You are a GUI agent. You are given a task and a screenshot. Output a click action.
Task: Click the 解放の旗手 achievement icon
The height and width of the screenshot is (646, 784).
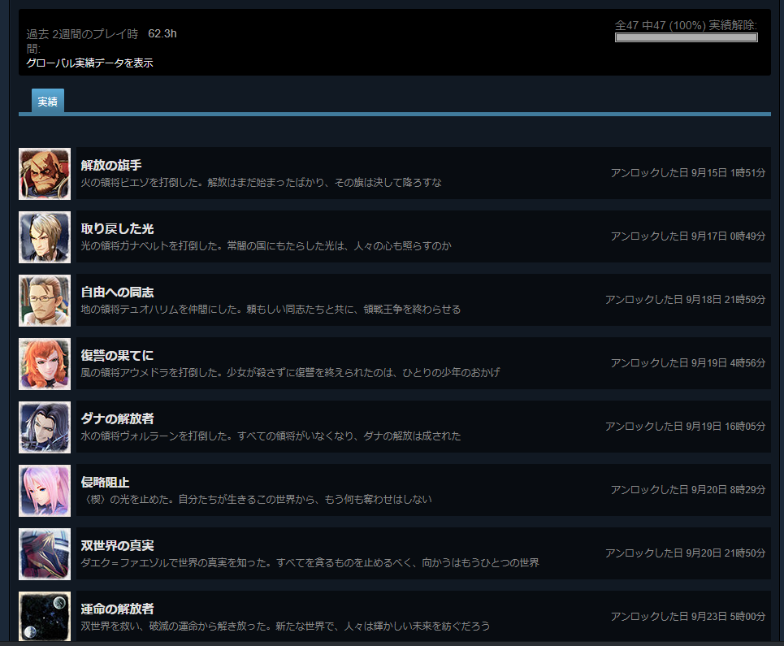45,174
